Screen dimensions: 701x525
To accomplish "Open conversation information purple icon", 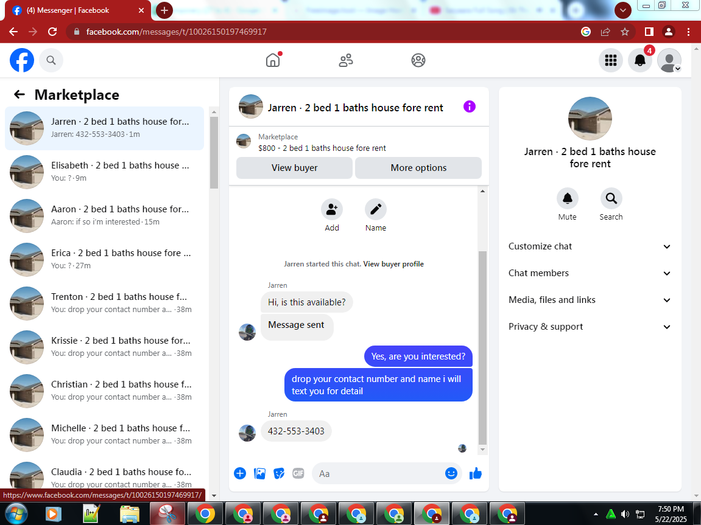I will pos(470,106).
